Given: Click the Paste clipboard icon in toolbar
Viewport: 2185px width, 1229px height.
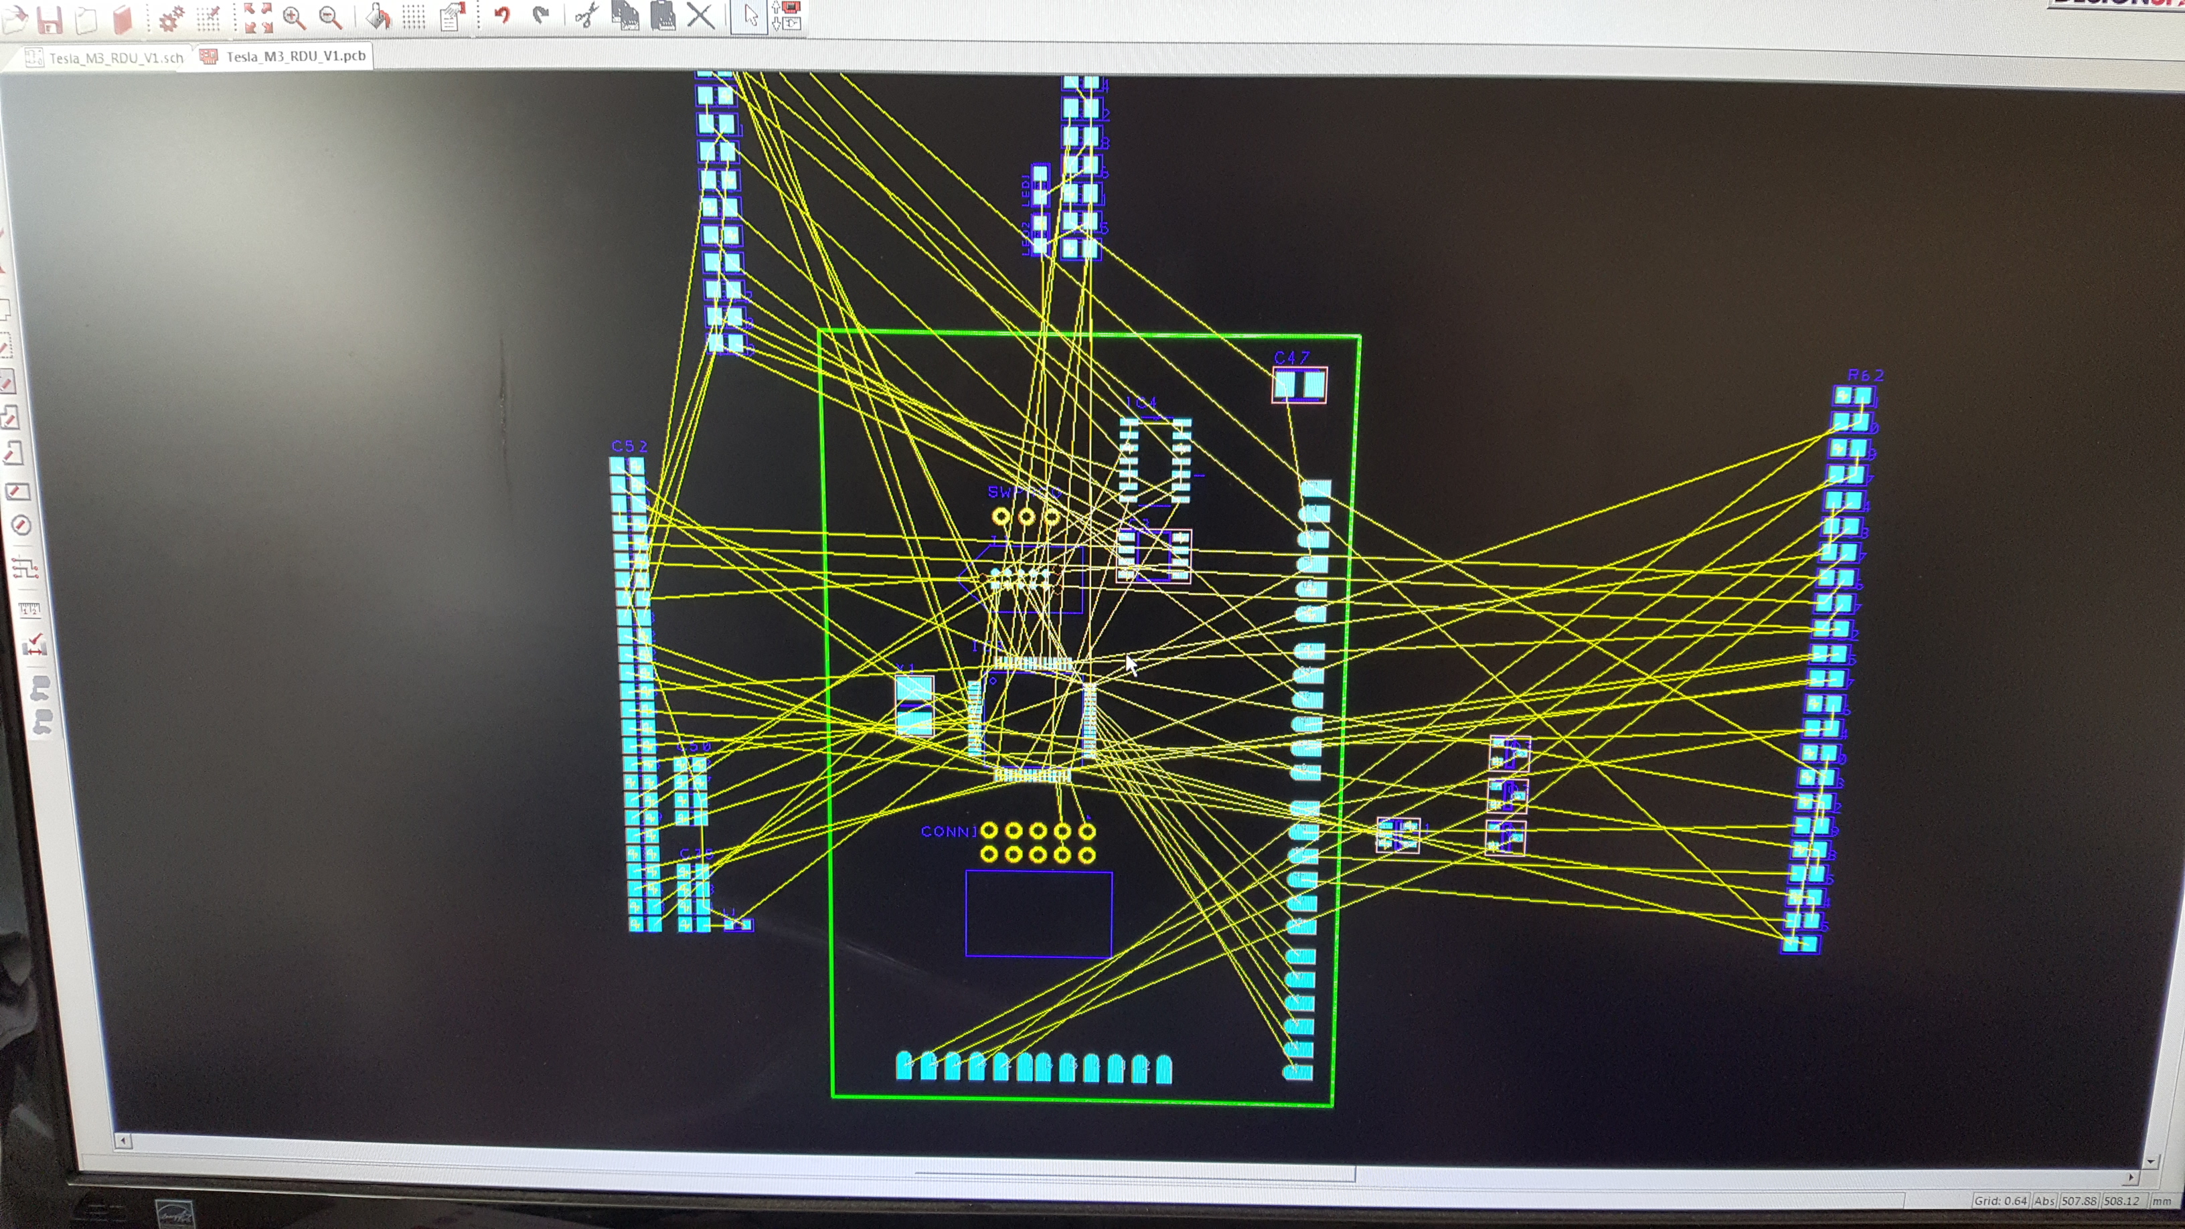Looking at the screenshot, I should pos(663,15).
